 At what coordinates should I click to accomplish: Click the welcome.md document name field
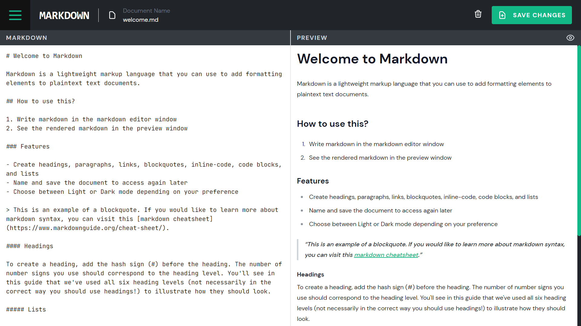tap(140, 20)
